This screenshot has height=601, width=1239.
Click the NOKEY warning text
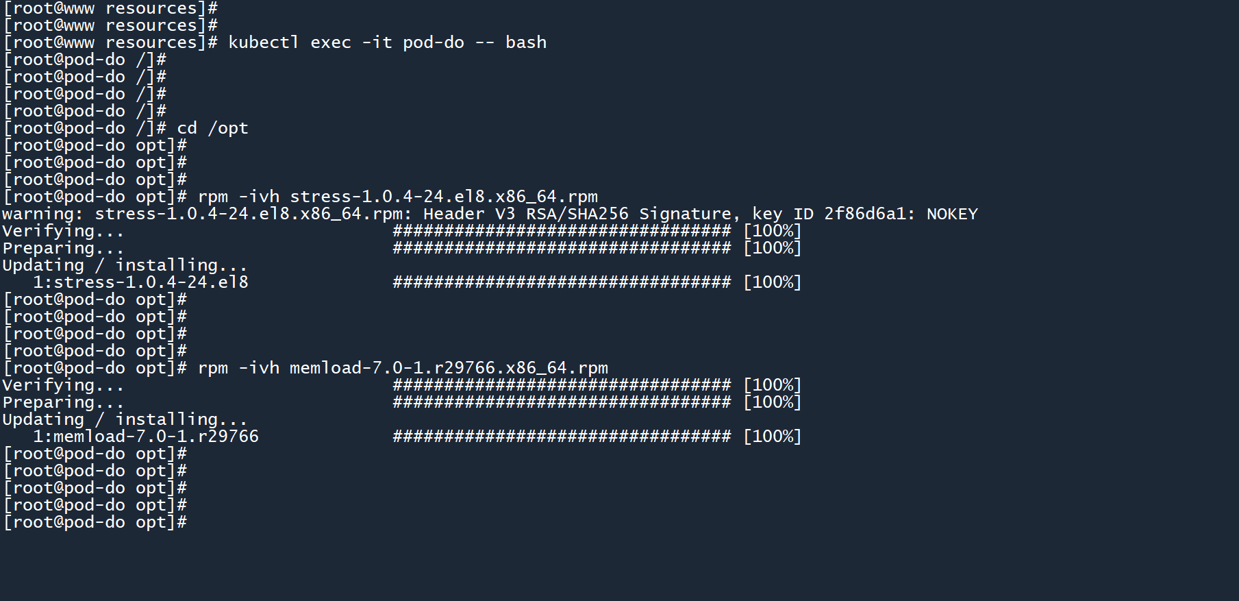952,214
